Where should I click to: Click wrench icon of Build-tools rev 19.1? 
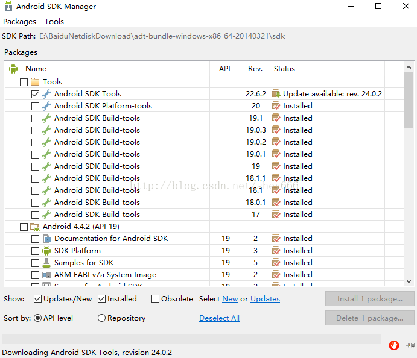[x=46, y=118]
